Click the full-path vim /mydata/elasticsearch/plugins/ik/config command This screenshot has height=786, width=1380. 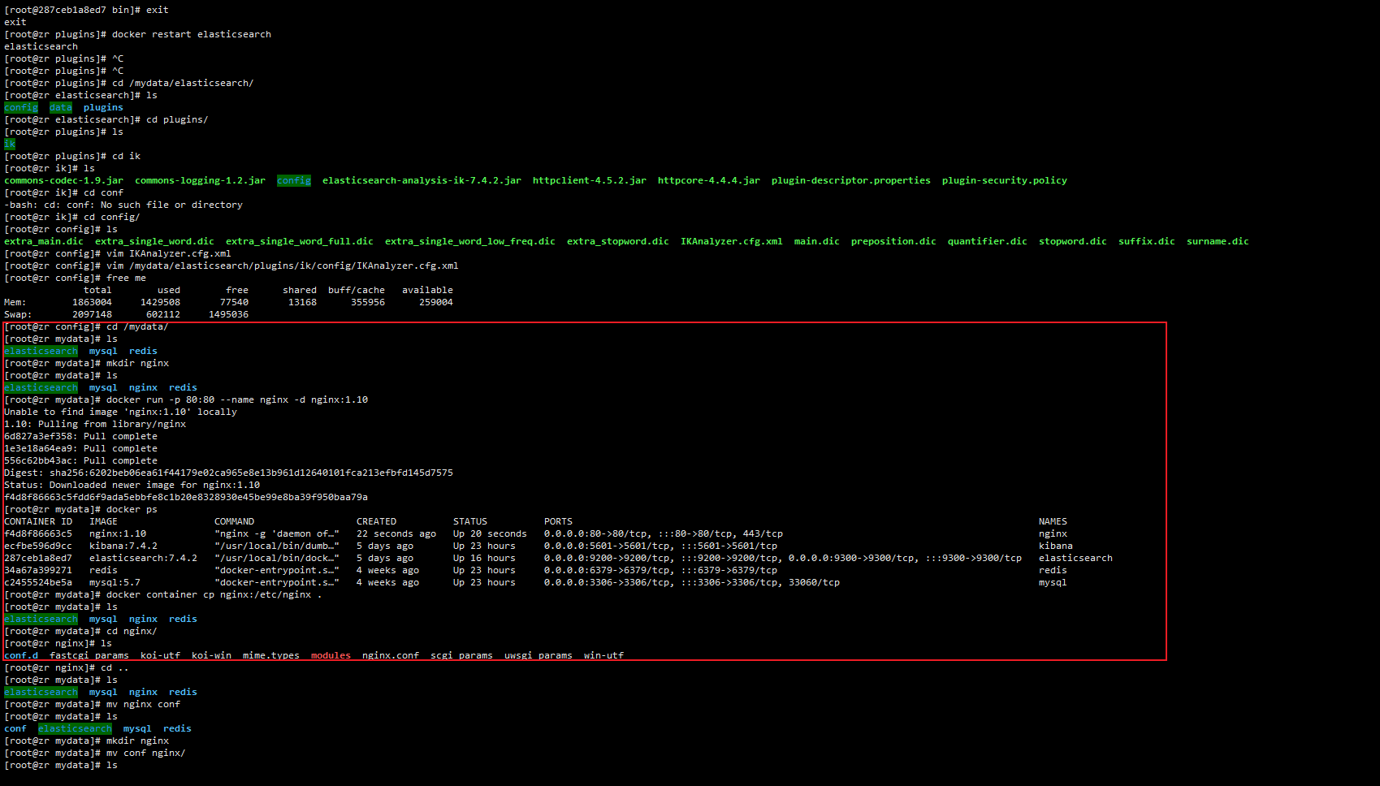283,266
